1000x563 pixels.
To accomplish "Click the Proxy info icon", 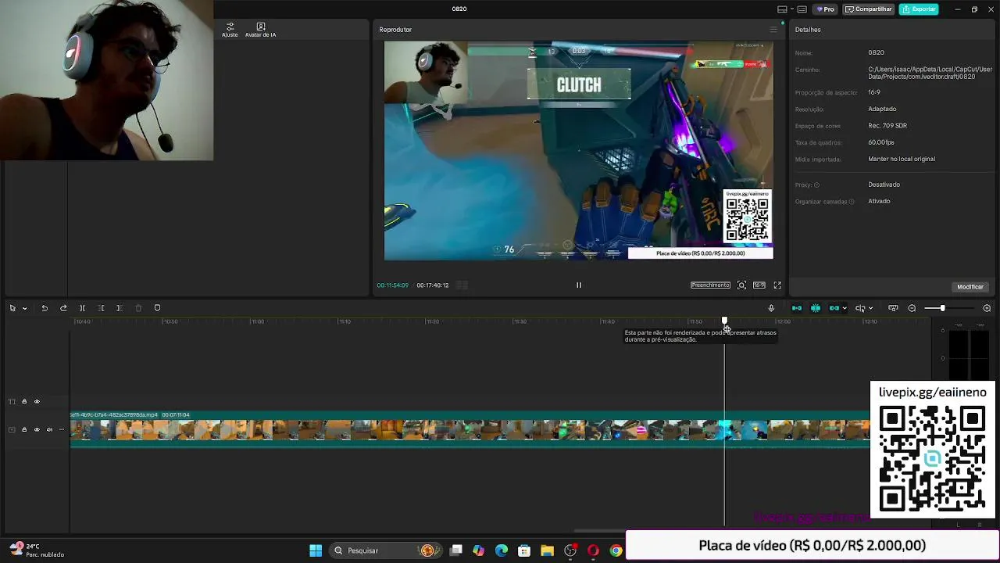I will point(816,185).
